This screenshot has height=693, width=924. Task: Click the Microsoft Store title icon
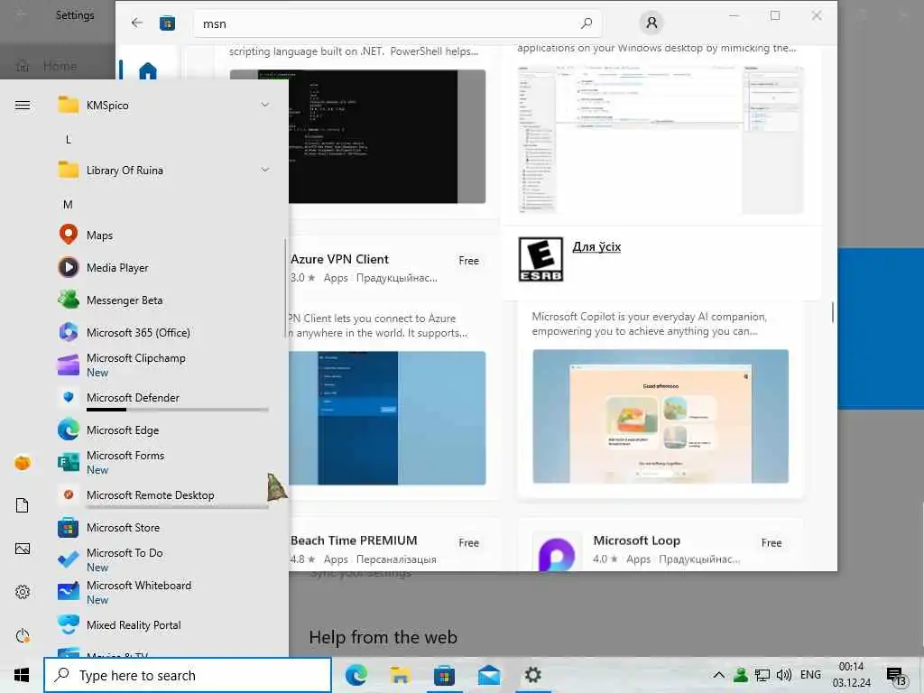[x=167, y=23]
